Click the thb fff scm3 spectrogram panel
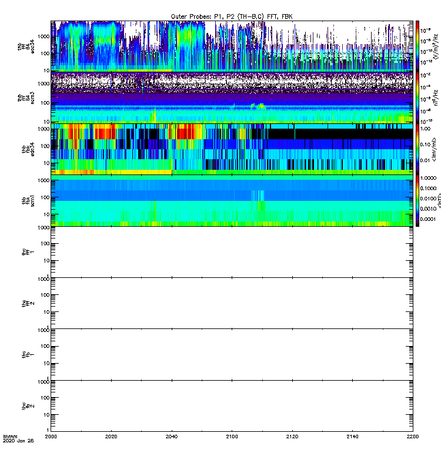The height and width of the screenshot is (470, 441). [232, 98]
